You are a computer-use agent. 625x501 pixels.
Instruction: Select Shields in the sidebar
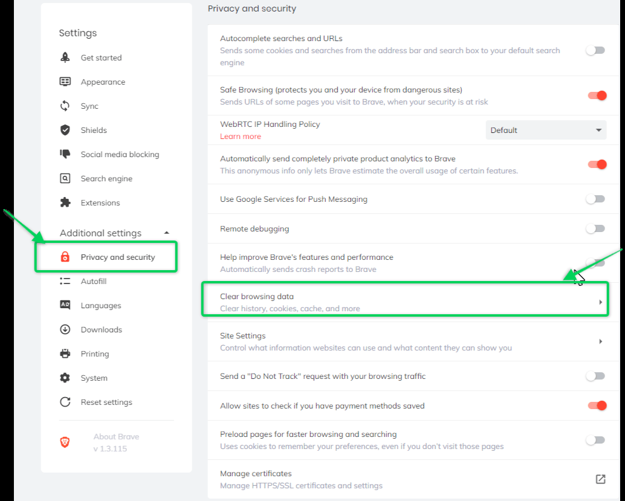[x=94, y=130]
